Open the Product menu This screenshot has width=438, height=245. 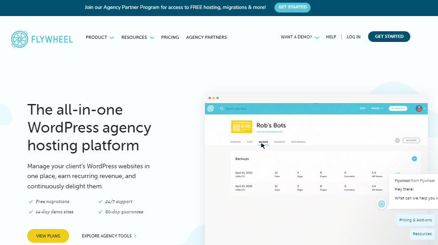[x=96, y=37]
